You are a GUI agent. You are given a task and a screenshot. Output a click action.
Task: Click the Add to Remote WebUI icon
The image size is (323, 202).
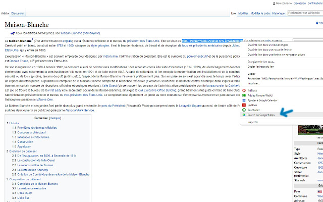click(244, 95)
